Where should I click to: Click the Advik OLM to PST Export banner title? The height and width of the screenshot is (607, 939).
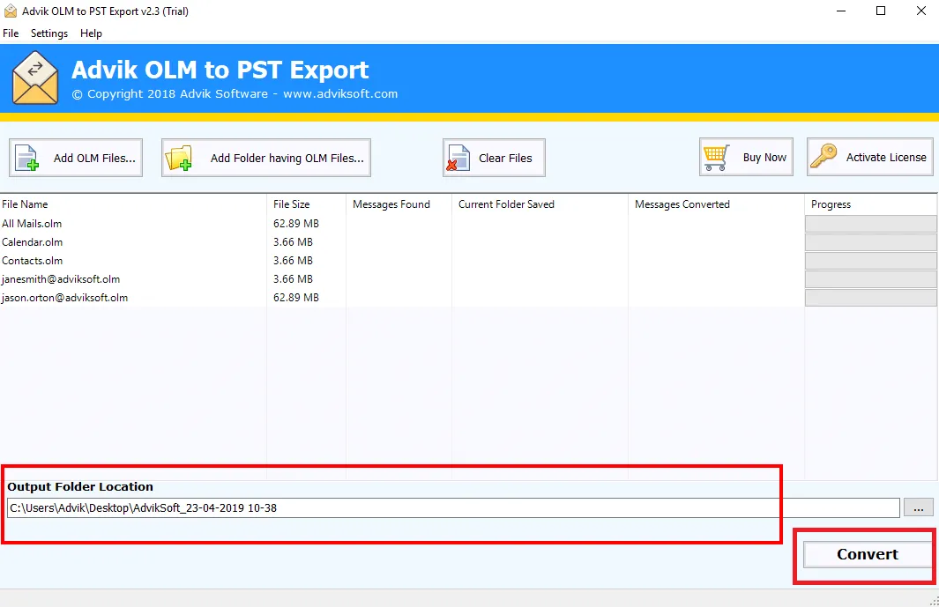[220, 70]
